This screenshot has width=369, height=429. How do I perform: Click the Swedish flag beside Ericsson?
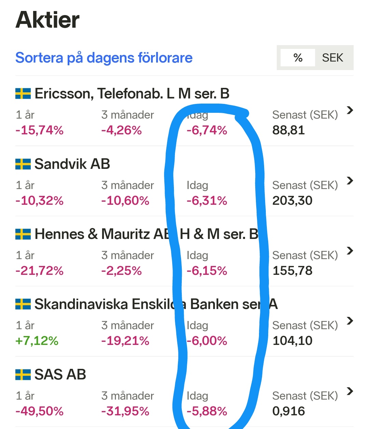coord(23,94)
